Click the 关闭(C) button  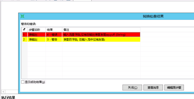[132, 88]
